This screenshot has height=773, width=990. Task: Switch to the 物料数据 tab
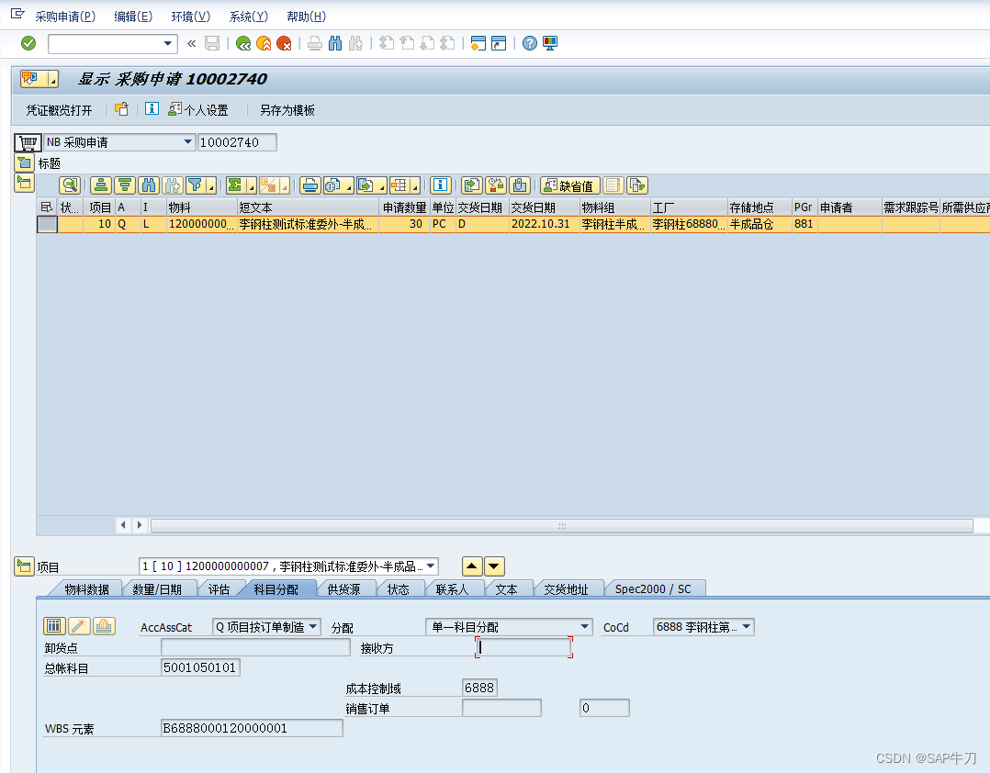click(x=86, y=589)
